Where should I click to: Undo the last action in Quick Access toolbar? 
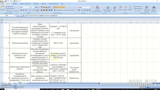8,1
